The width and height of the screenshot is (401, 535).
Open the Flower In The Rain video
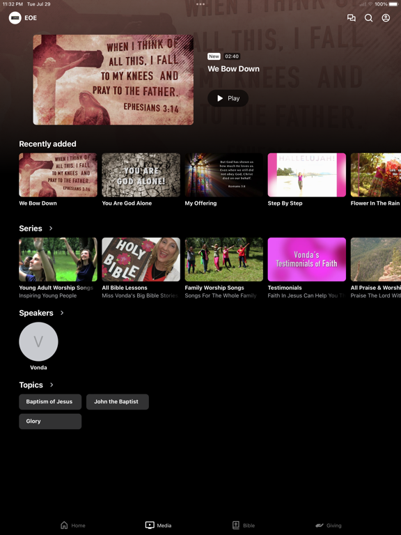tap(376, 175)
